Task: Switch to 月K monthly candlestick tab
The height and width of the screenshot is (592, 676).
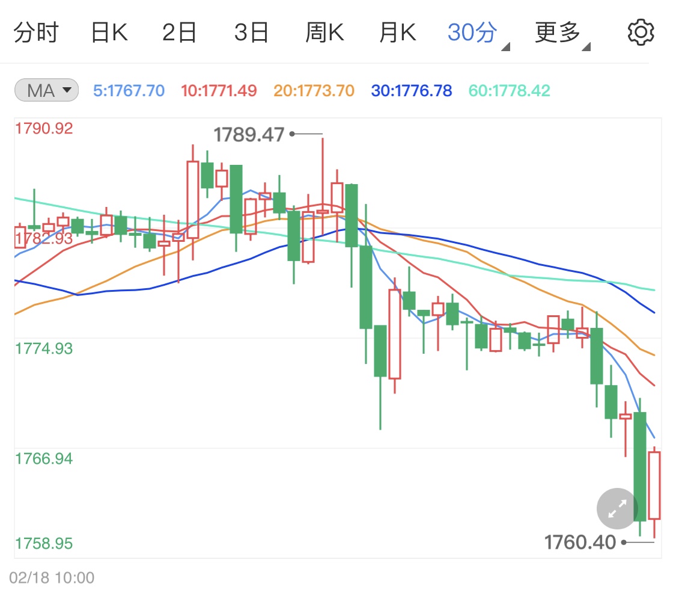Action: coord(398,32)
